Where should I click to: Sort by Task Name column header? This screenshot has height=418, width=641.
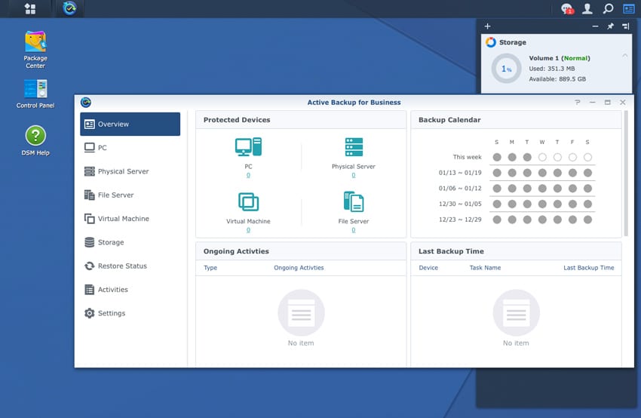pos(485,268)
